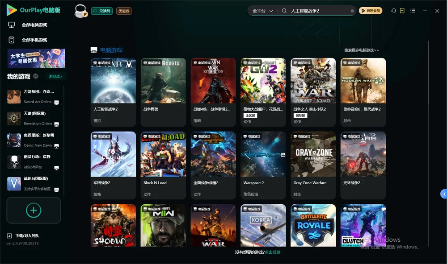
Task: Open the 军团战争2 game card
Action: click(113, 165)
